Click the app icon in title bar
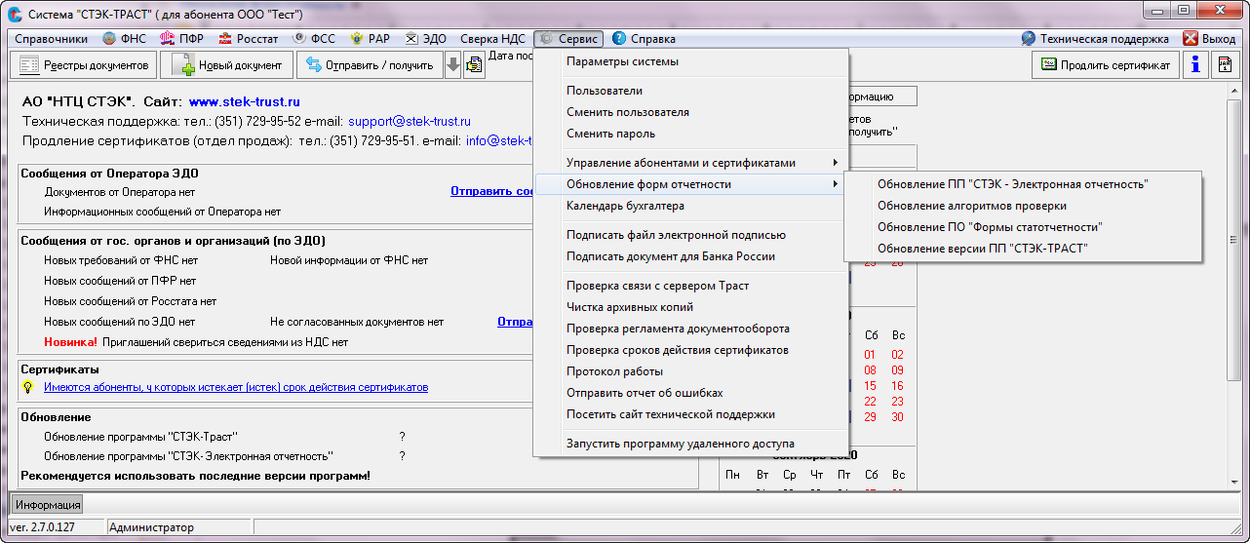This screenshot has width=1250, height=543. [15, 15]
